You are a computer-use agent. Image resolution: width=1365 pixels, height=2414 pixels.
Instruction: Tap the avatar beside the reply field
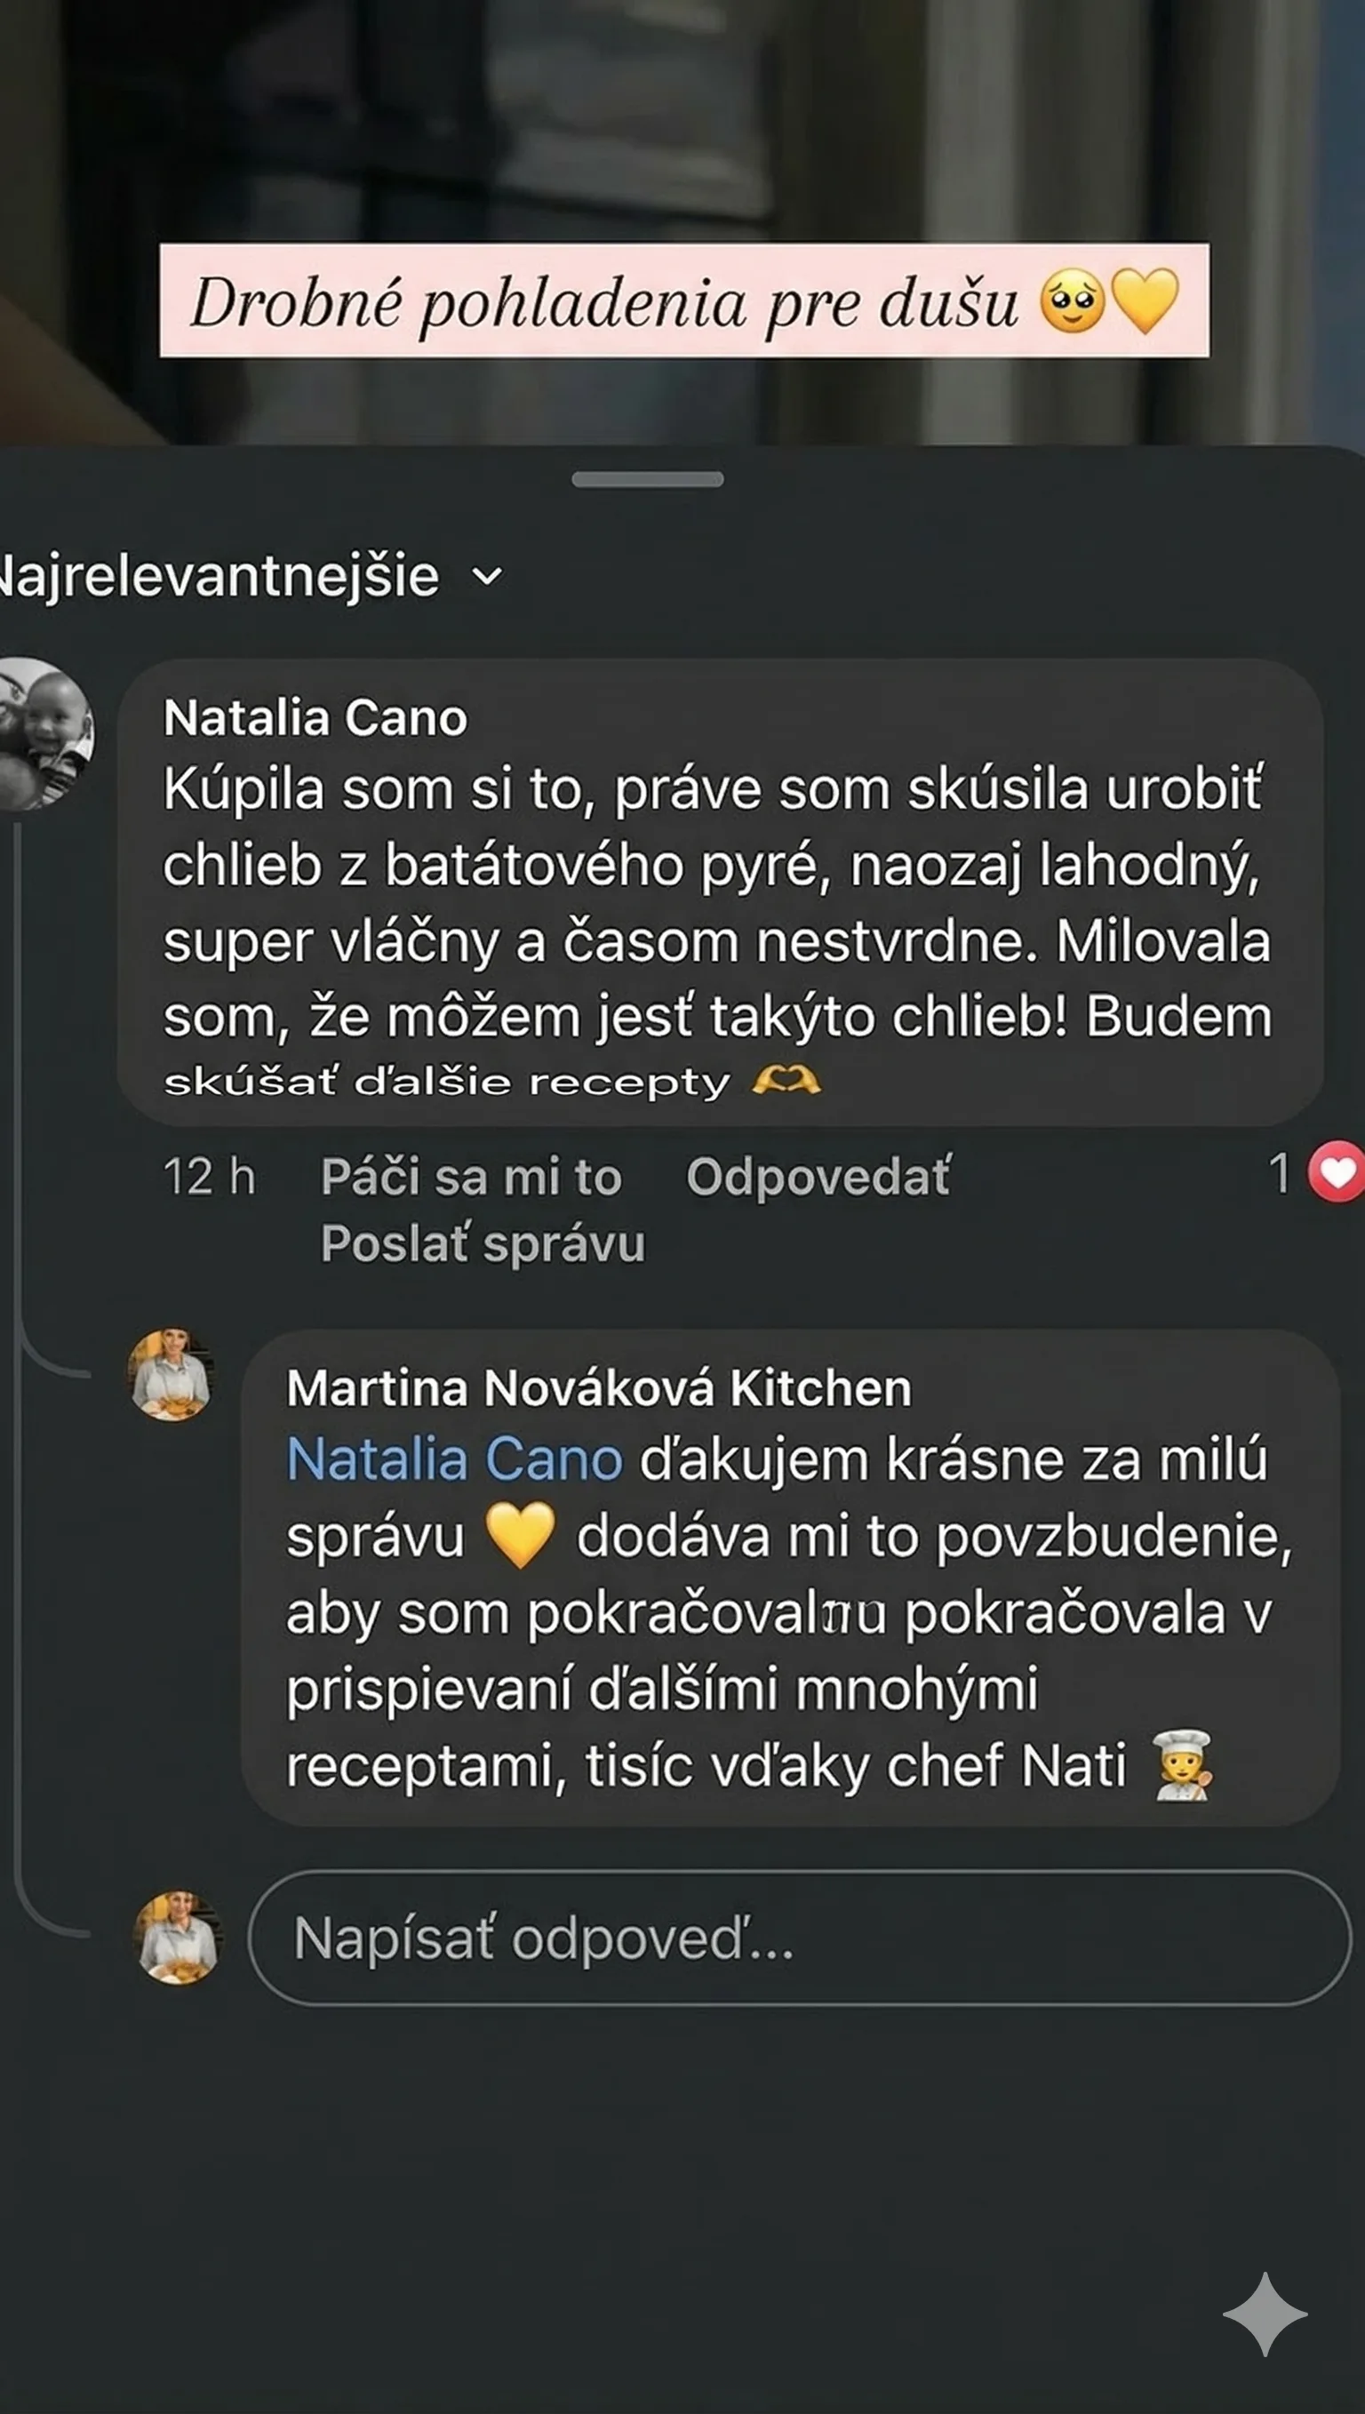(x=178, y=1938)
